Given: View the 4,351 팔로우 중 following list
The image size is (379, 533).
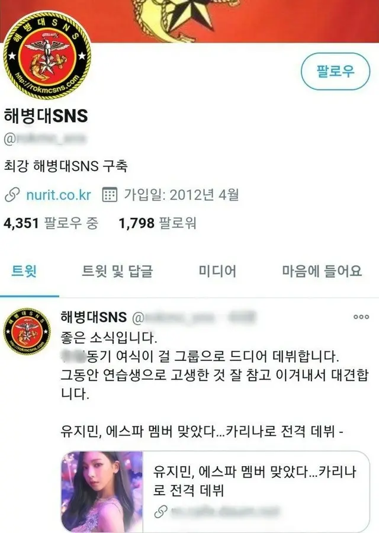Looking at the screenshot, I should [x=51, y=223].
